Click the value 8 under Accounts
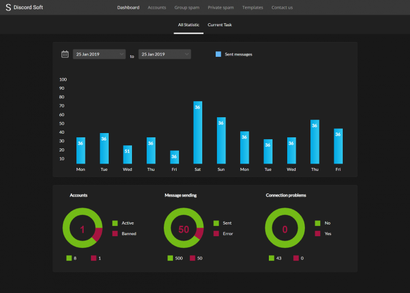 75,258
